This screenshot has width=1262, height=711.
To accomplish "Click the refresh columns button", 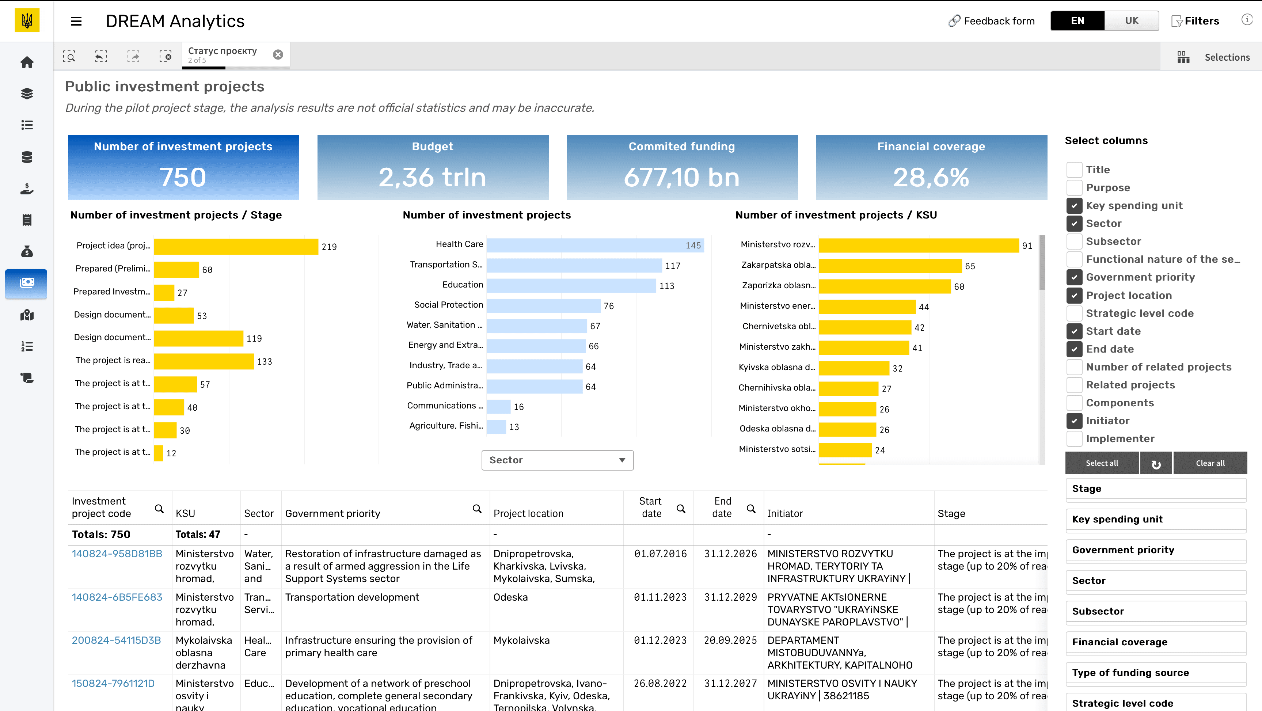I will click(1156, 464).
